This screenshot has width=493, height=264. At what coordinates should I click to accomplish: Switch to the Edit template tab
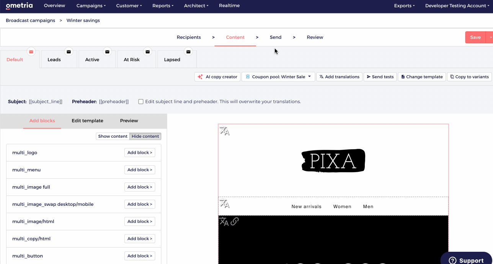tap(87, 121)
